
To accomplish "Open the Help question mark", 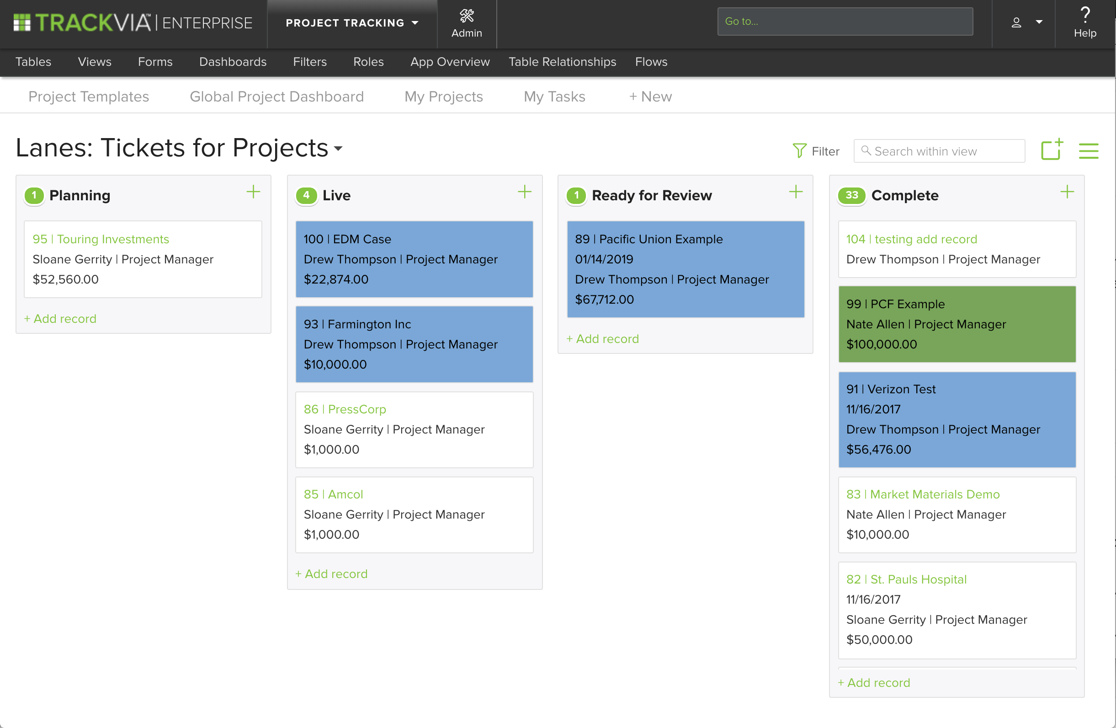I will [x=1085, y=15].
